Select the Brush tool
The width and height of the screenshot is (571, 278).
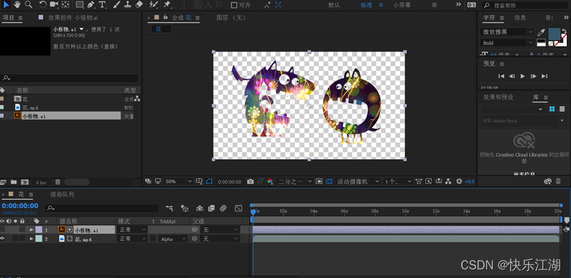pos(116,5)
